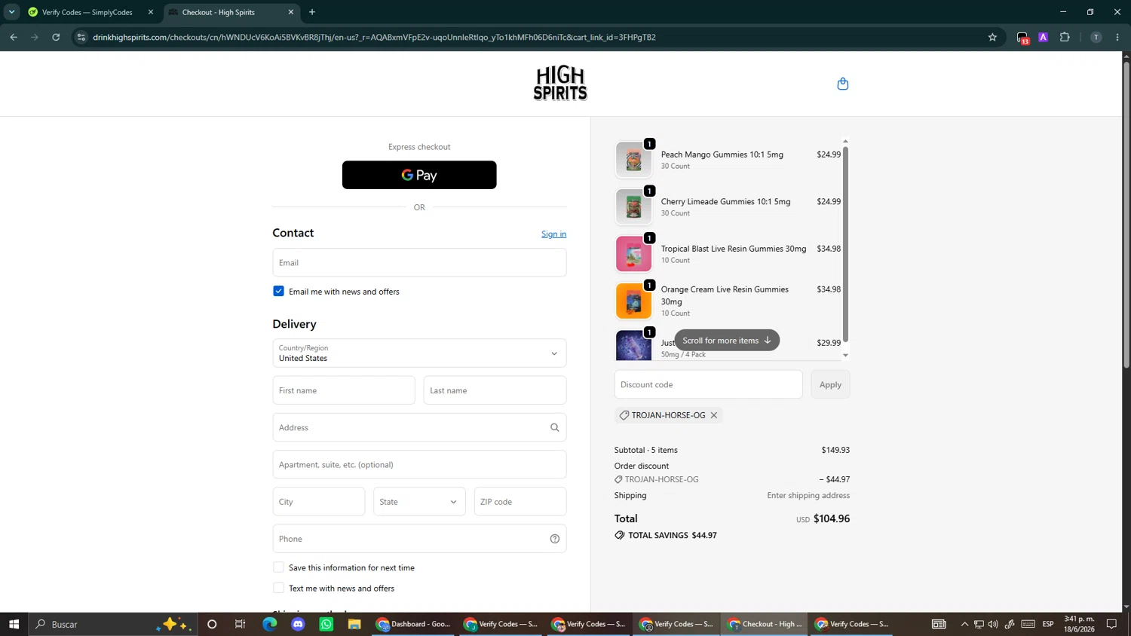Switch to Dashboard Chrome window in taskbar
Screen dimensions: 1131x636
coord(415,624)
